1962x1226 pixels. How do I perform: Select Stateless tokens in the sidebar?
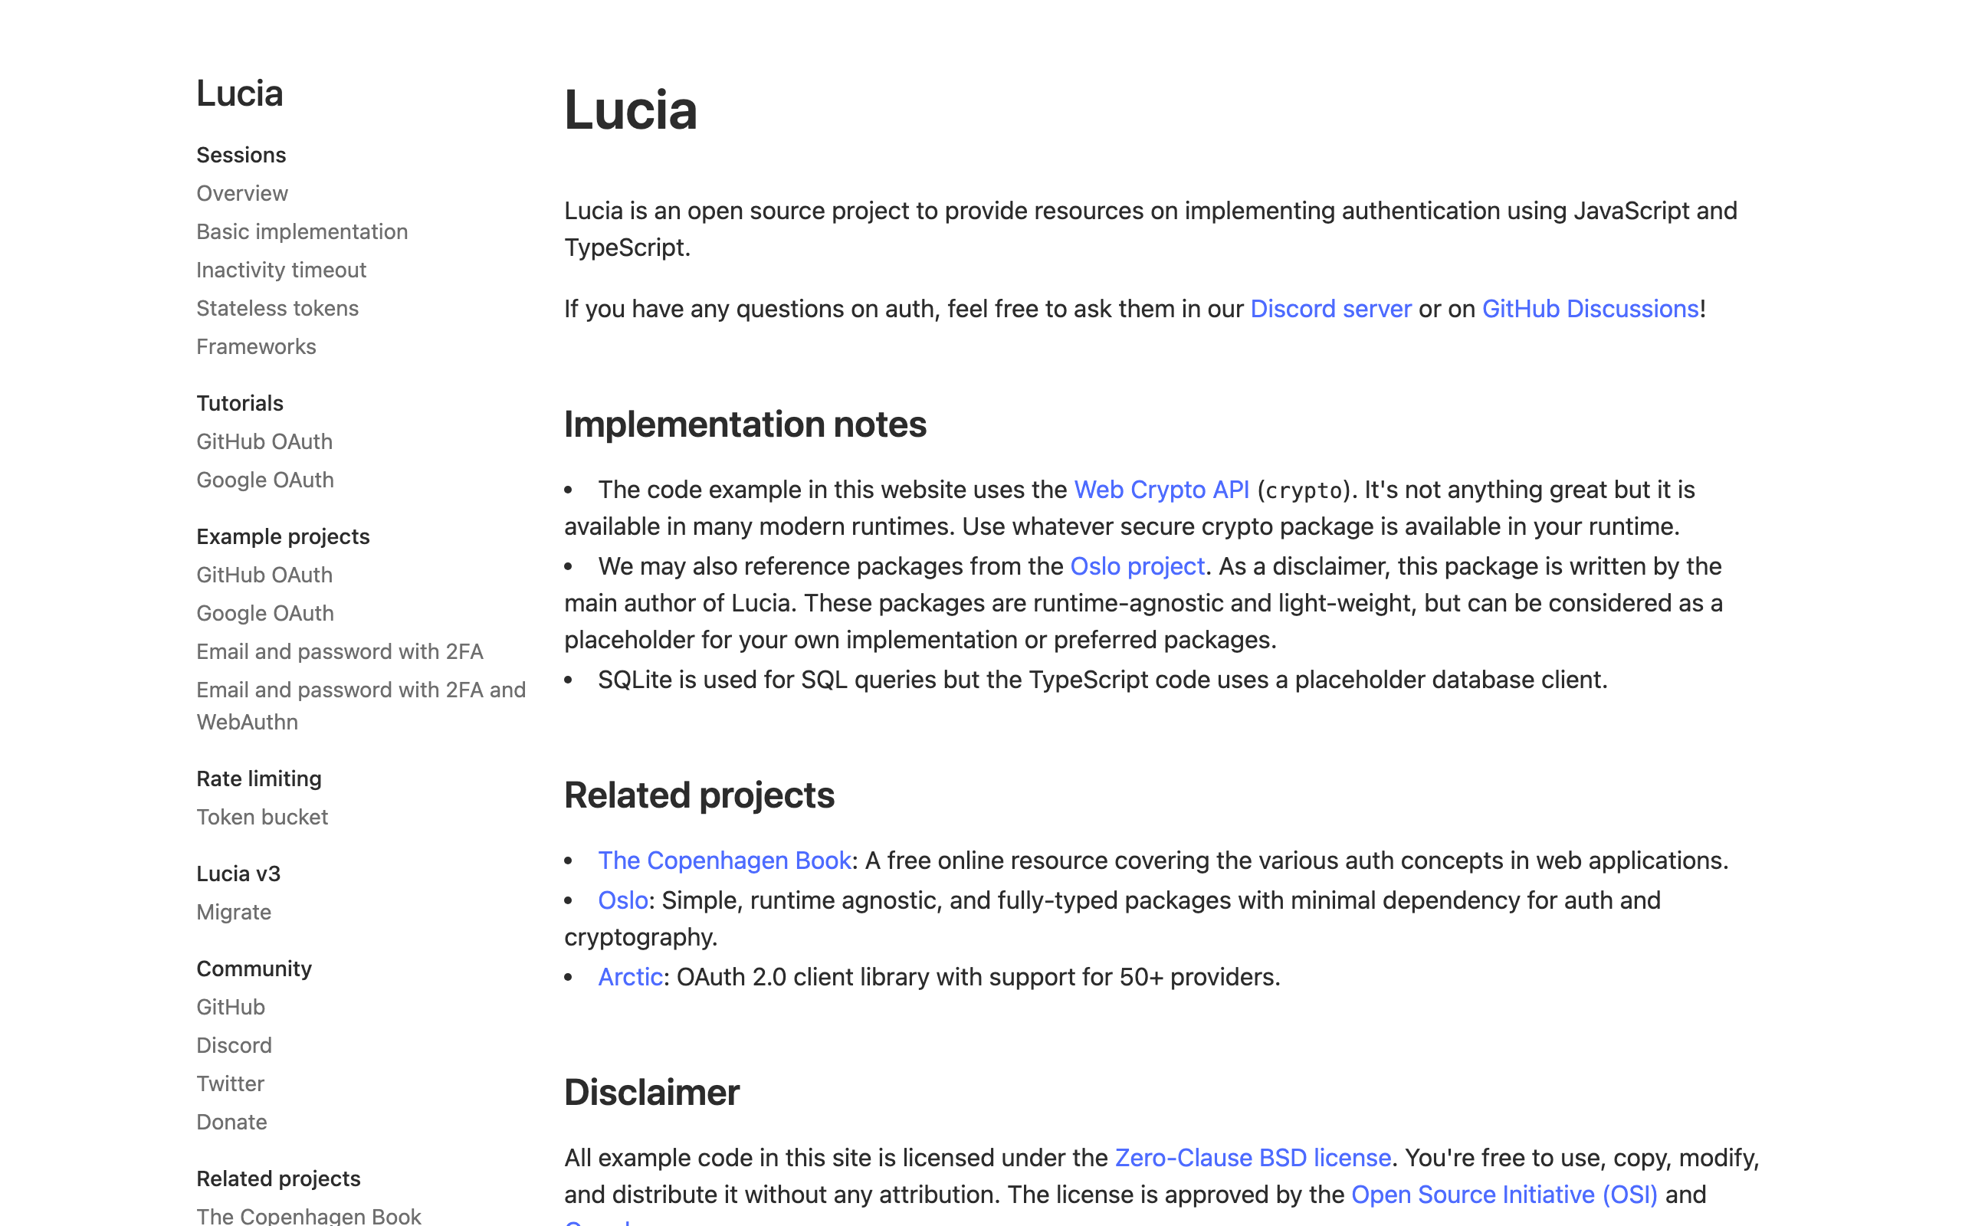click(x=277, y=308)
